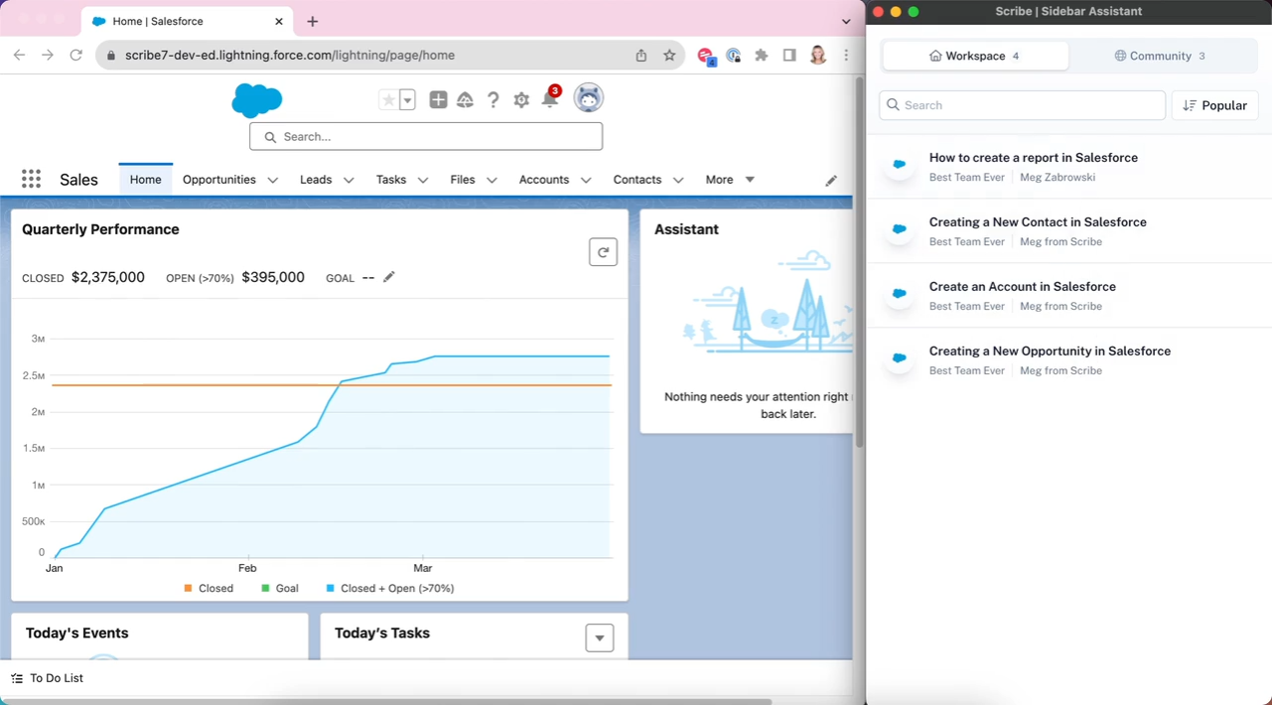The width and height of the screenshot is (1272, 705).
Task: Expand the Opportunities tab dropdown chevron
Action: coord(272,180)
